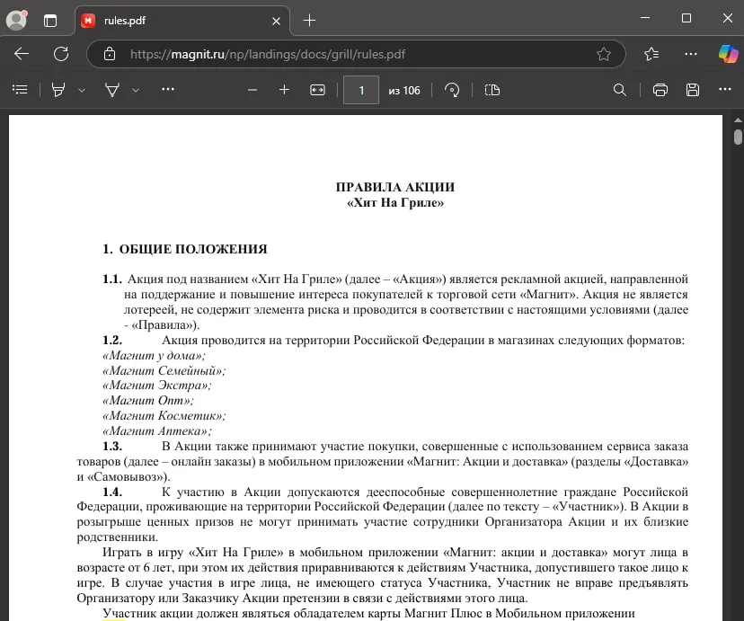Image resolution: width=744 pixels, height=621 pixels.
Task: Click the subtitle «Хит На Гриле»
Action: click(x=395, y=202)
